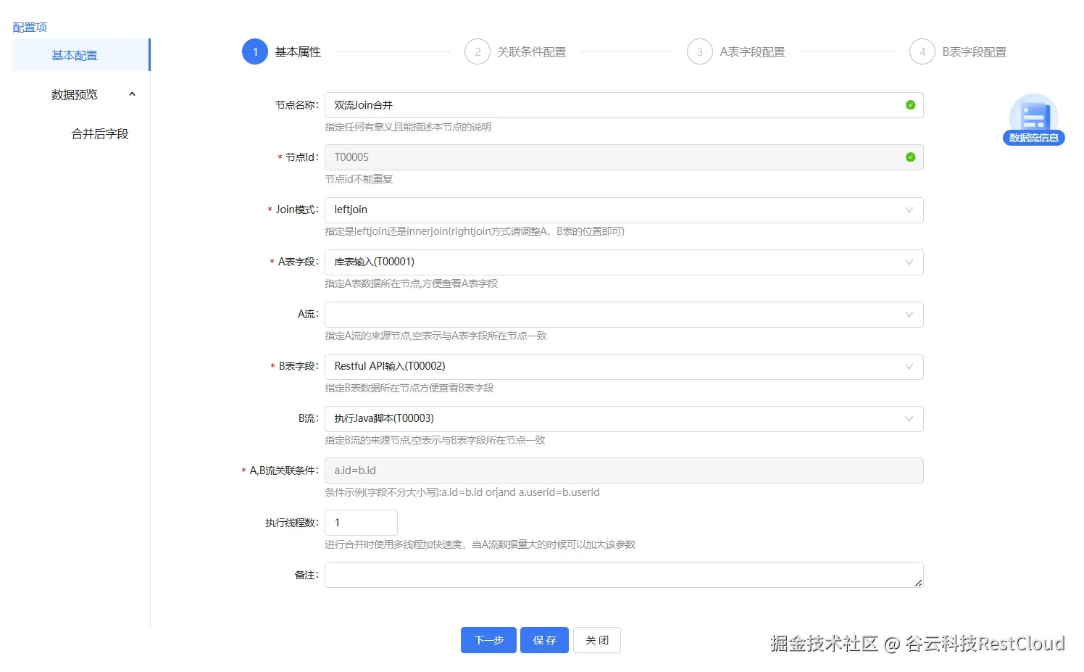The width and height of the screenshot is (1084, 672).
Task: Go to the B表字段配置 step label
Action: point(975,52)
